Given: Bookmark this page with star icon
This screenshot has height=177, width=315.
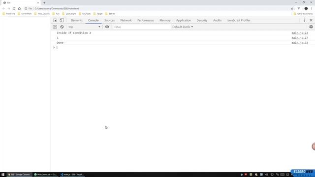Looking at the screenshot, I should pyautogui.click(x=292, y=8).
